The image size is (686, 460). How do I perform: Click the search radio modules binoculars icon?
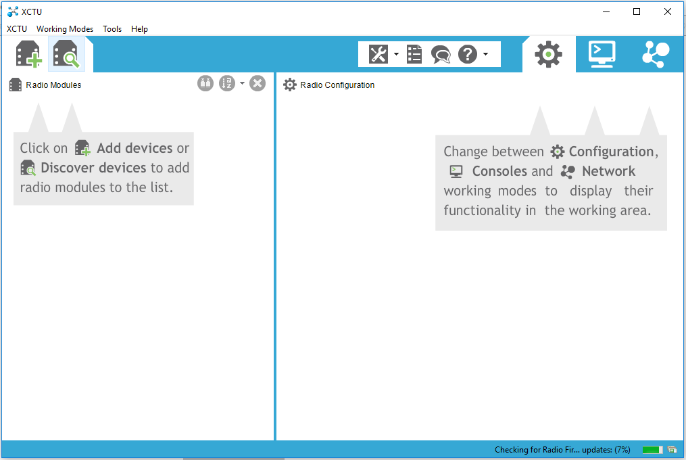[205, 83]
